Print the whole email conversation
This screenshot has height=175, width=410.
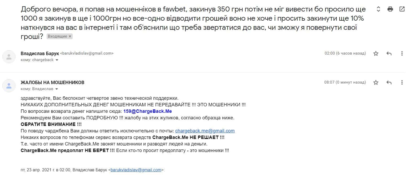390,9
